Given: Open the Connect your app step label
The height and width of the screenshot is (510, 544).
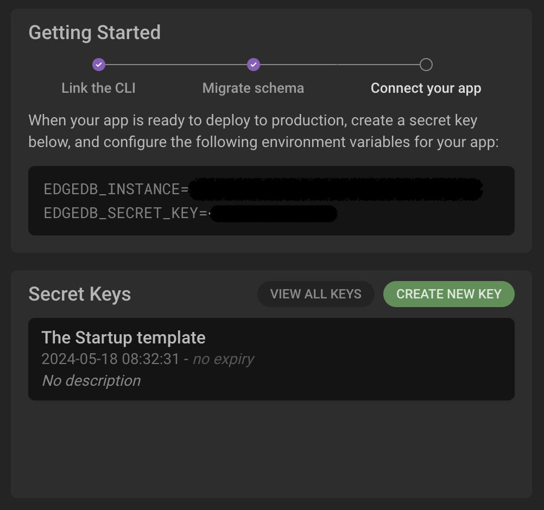Looking at the screenshot, I should point(426,88).
